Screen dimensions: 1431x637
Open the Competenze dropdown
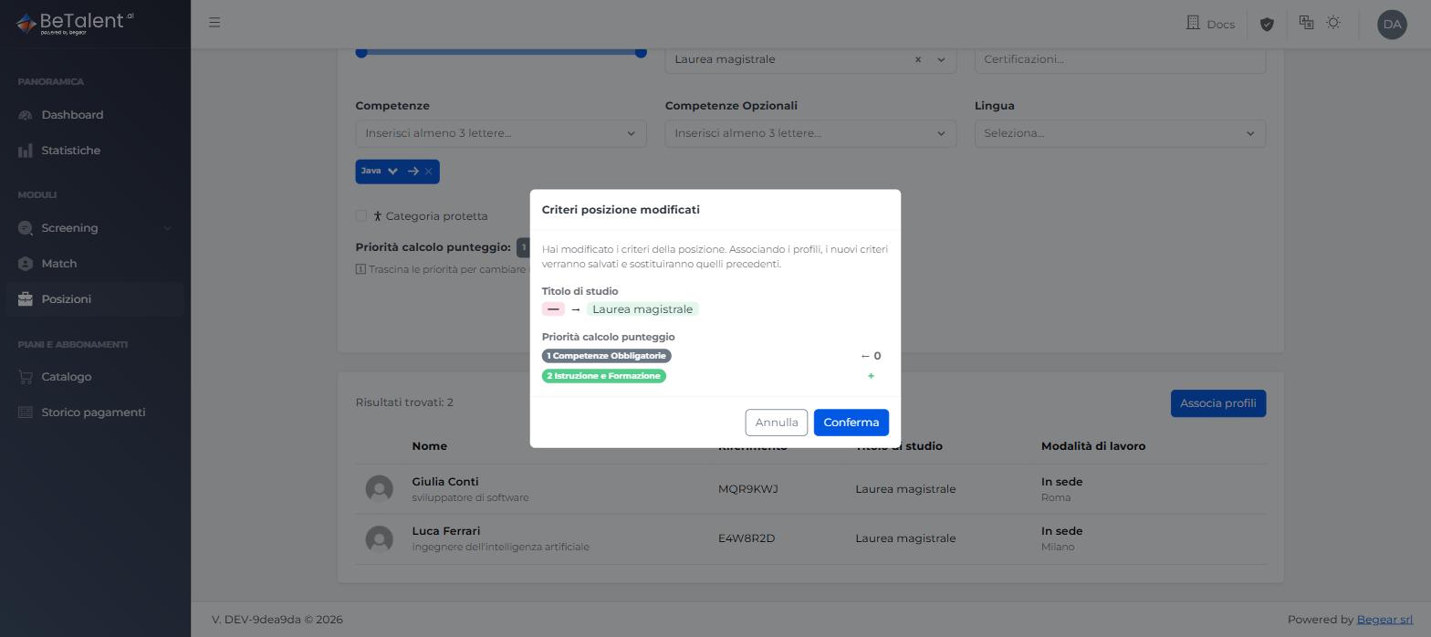[x=501, y=133]
